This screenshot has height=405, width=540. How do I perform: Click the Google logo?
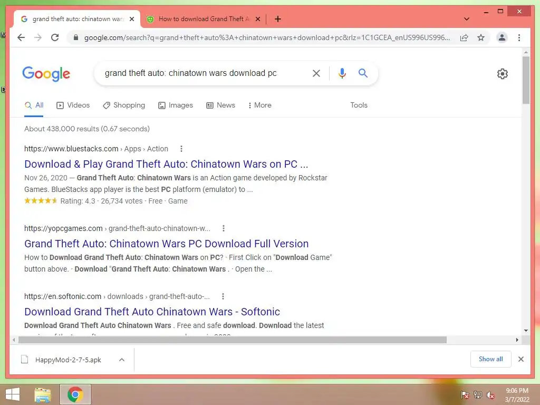click(46, 74)
